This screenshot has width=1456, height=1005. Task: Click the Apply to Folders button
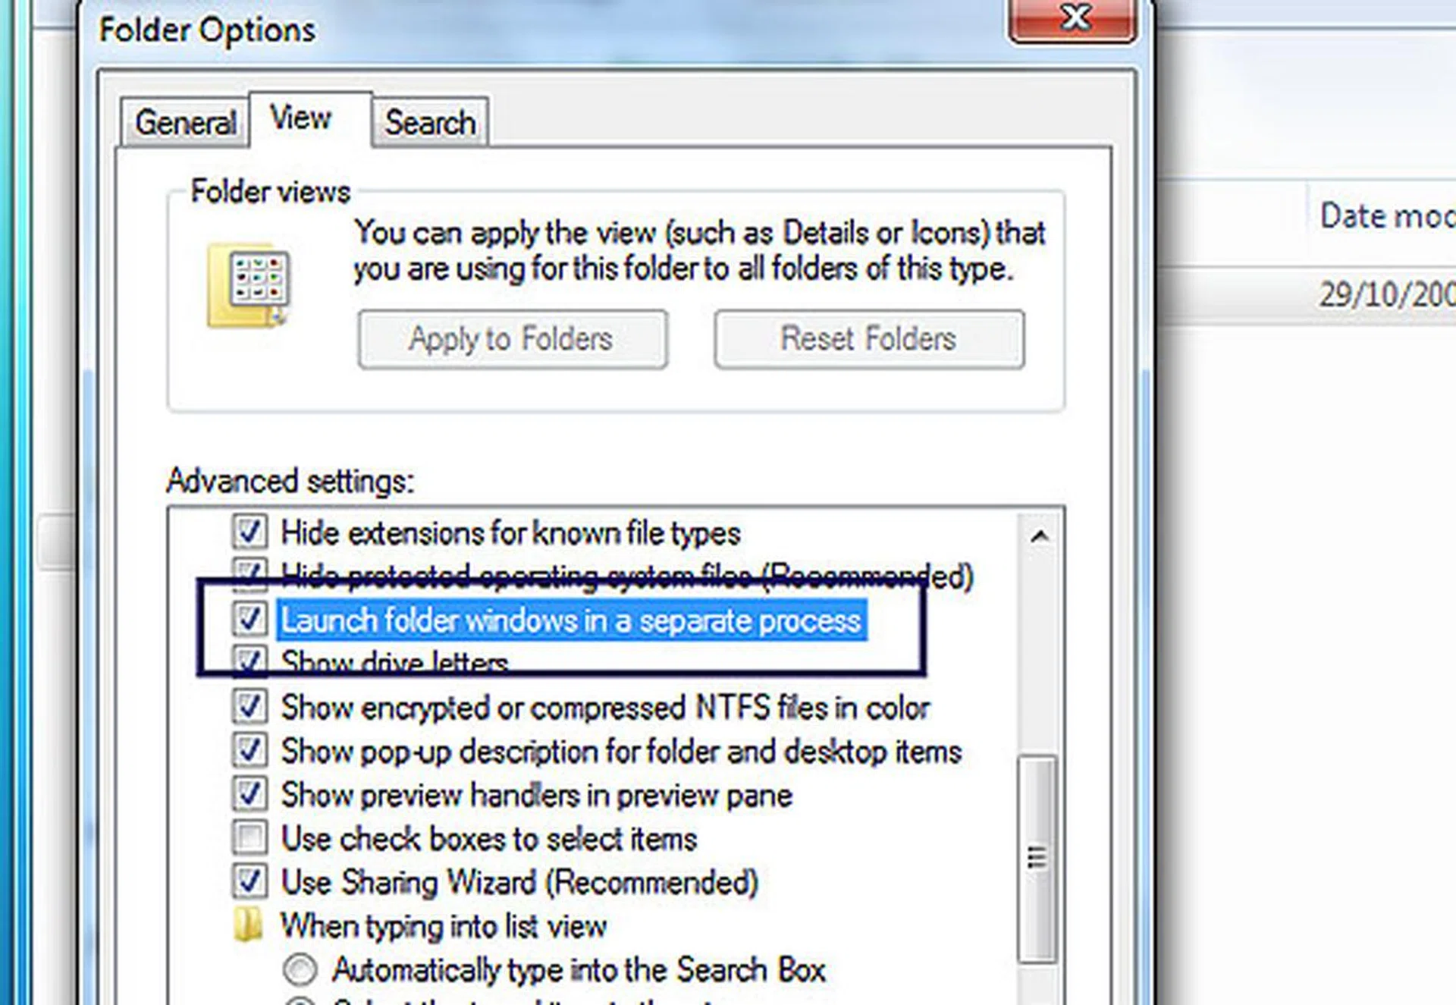513,339
